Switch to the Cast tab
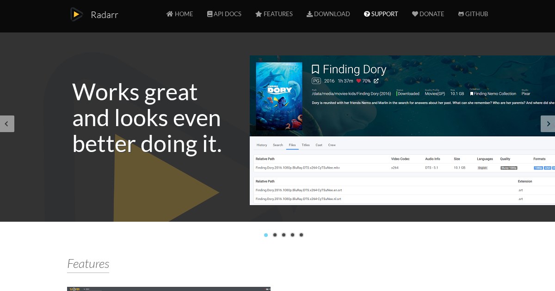 (319, 145)
